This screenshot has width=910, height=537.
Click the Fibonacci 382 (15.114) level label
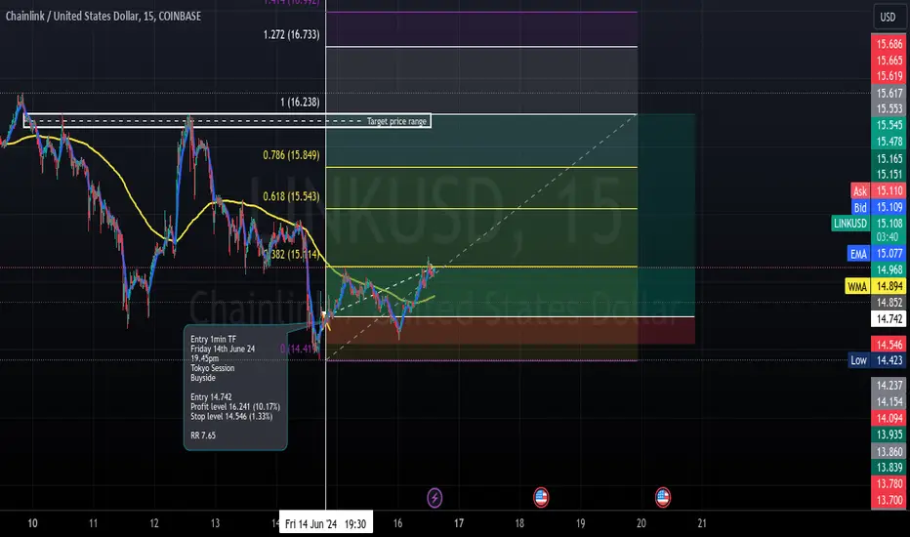294,254
